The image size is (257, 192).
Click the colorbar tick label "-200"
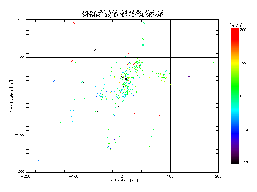pos(244,162)
